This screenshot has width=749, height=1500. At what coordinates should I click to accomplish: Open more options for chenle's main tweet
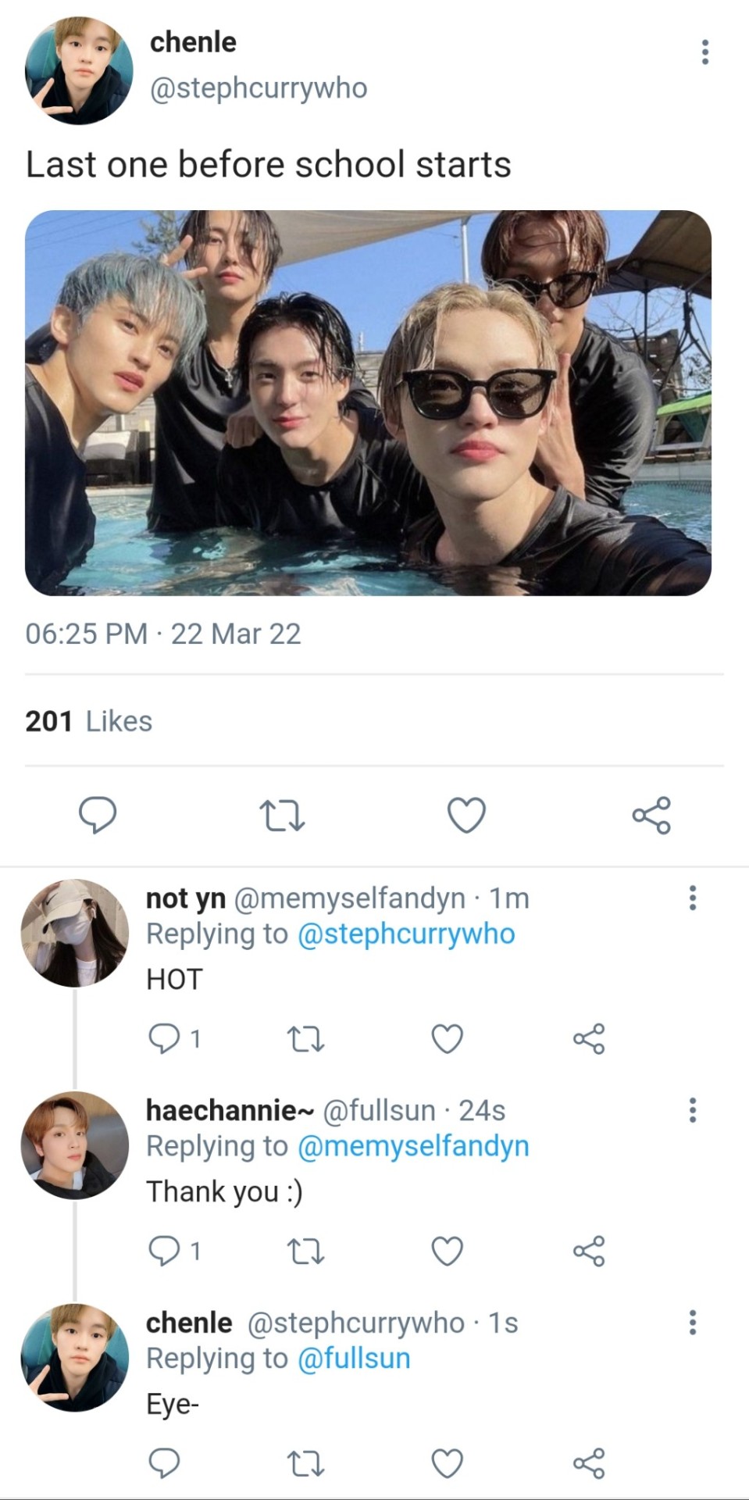pos(705,52)
